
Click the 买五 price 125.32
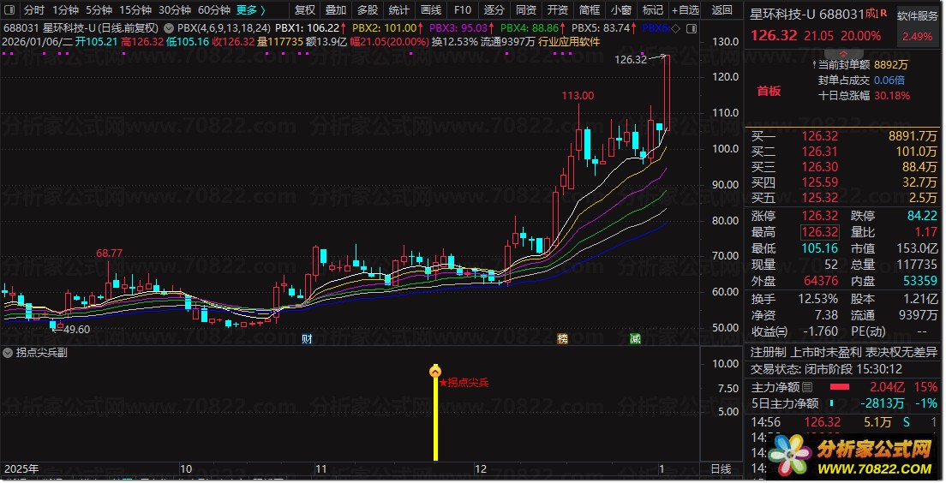tap(819, 198)
